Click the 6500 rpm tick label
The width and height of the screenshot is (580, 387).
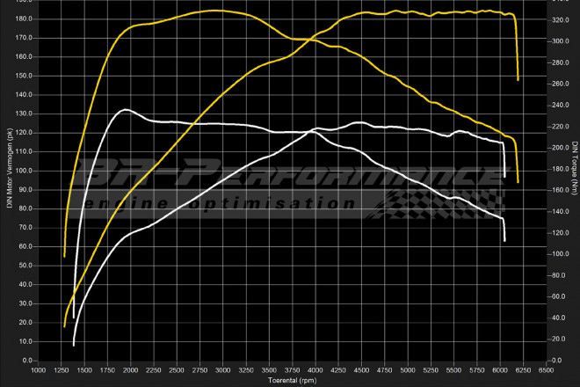click(546, 370)
